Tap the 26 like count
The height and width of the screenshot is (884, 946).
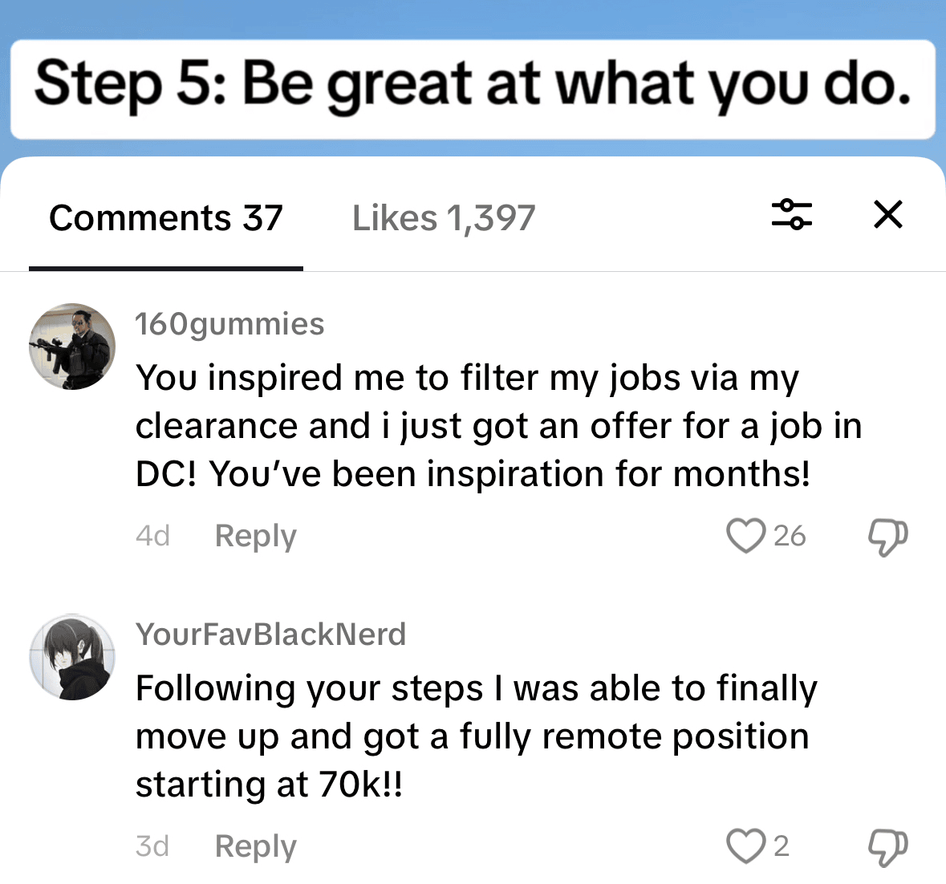point(790,536)
